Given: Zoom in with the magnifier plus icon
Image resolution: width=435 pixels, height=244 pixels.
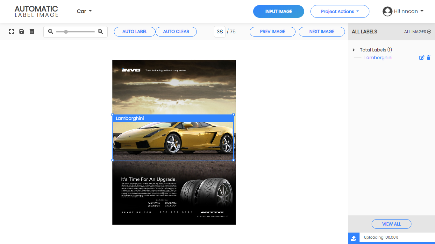Looking at the screenshot, I should 100,31.
